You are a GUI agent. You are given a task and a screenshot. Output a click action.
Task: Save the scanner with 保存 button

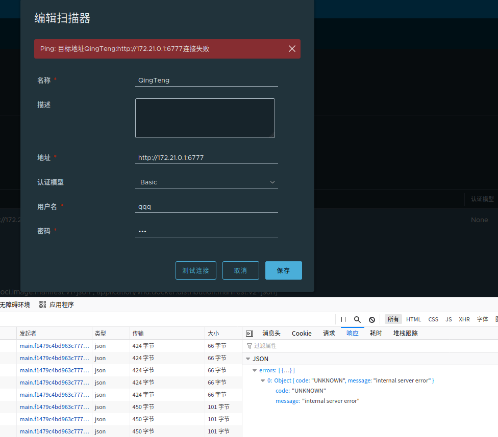pyautogui.click(x=283, y=270)
